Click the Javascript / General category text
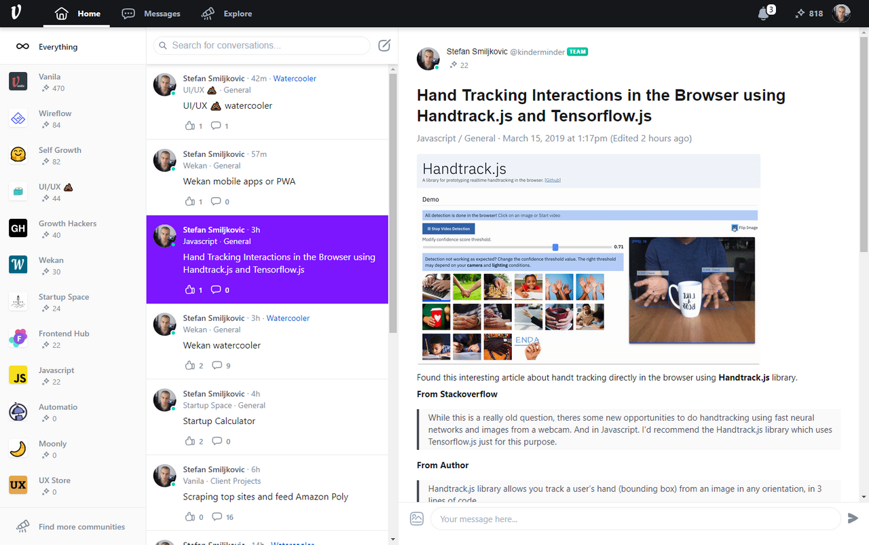The height and width of the screenshot is (545, 869). point(456,138)
